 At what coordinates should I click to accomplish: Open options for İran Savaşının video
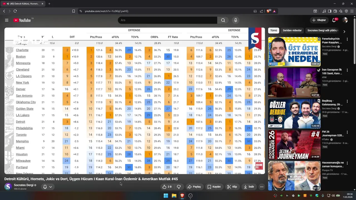coord(347,70)
